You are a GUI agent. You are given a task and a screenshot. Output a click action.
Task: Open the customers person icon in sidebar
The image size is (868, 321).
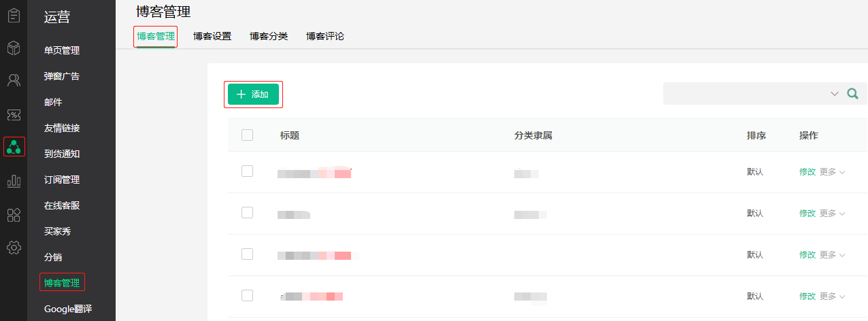[14, 81]
